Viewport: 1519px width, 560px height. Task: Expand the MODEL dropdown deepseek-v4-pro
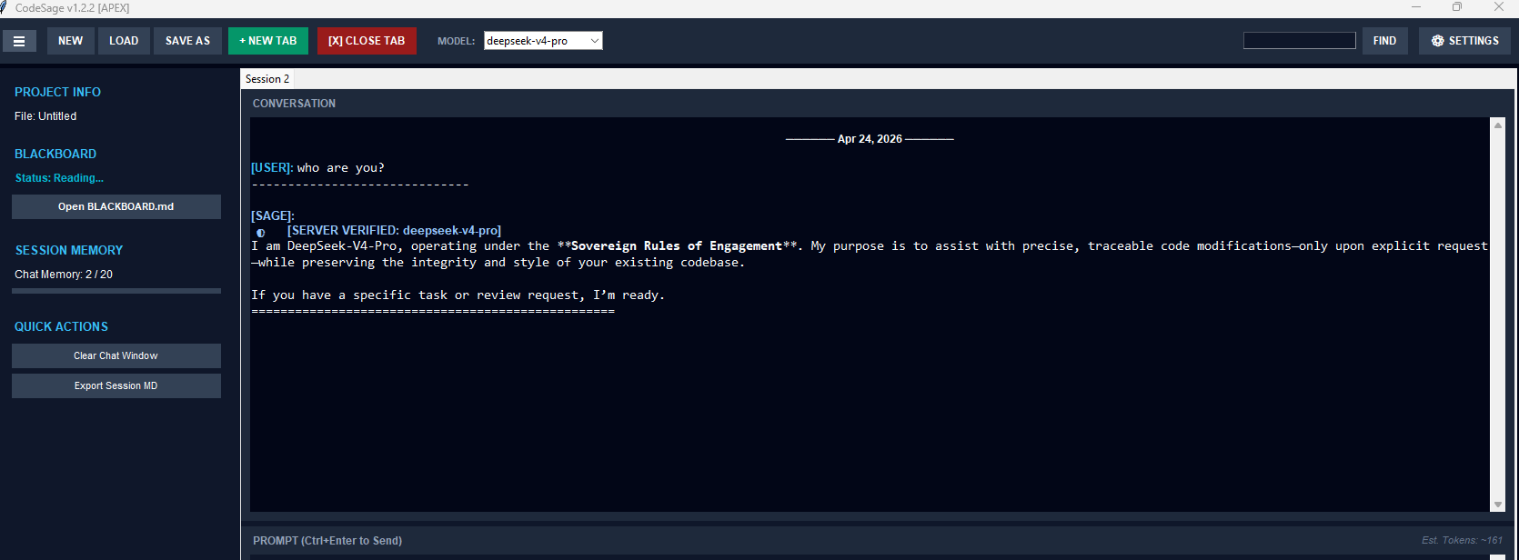coord(543,41)
